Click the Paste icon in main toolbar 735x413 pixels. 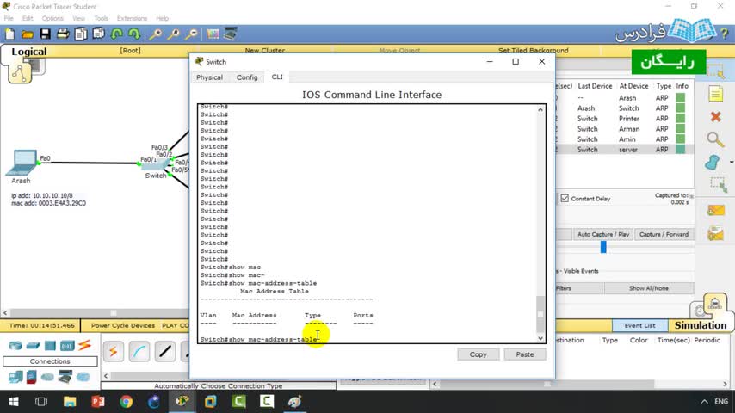(98, 34)
